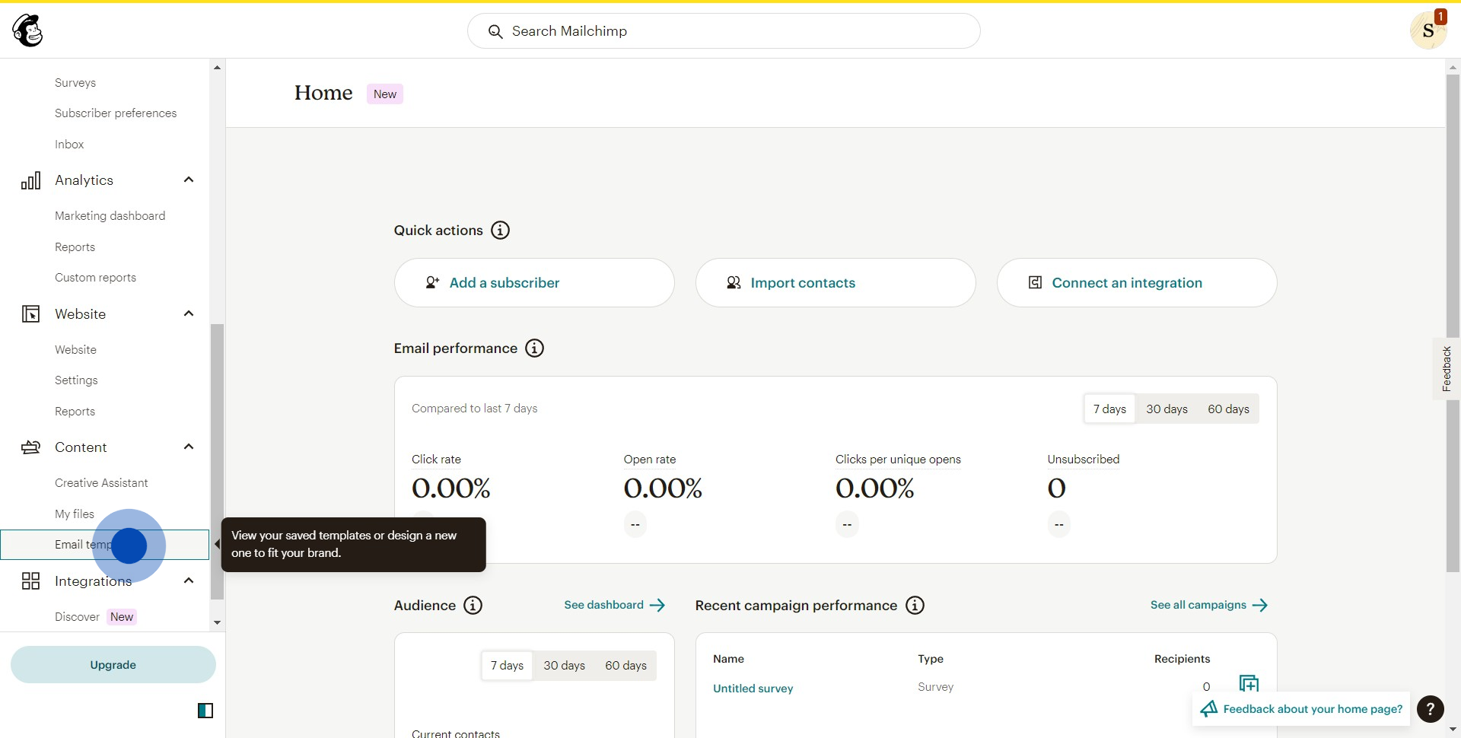This screenshot has width=1461, height=738.
Task: Collapse the Content sidebar section
Action: 189,447
